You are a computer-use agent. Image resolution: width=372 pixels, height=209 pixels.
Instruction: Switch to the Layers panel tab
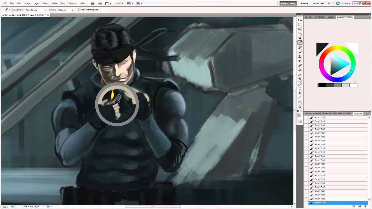pos(308,113)
